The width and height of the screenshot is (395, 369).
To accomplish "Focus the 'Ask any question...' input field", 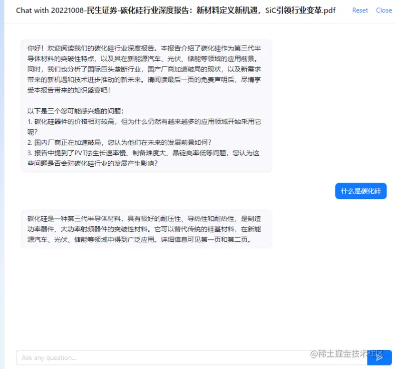I will [x=191, y=357].
